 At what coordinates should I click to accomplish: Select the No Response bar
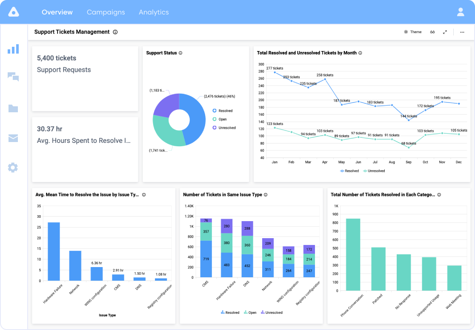pos(404,273)
